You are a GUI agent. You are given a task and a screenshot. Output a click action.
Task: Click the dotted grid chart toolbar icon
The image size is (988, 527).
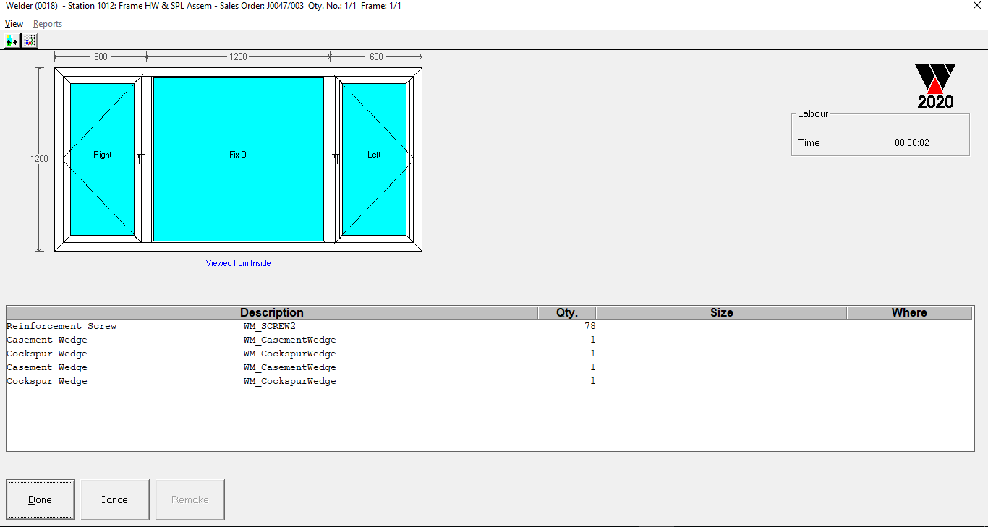pyautogui.click(x=30, y=41)
